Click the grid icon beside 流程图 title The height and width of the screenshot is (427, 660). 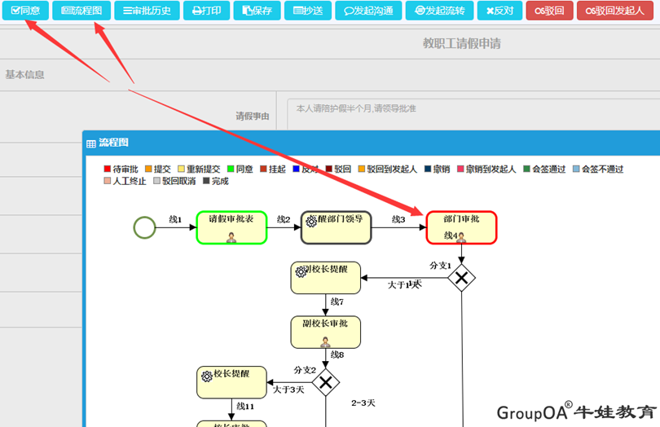(x=91, y=143)
